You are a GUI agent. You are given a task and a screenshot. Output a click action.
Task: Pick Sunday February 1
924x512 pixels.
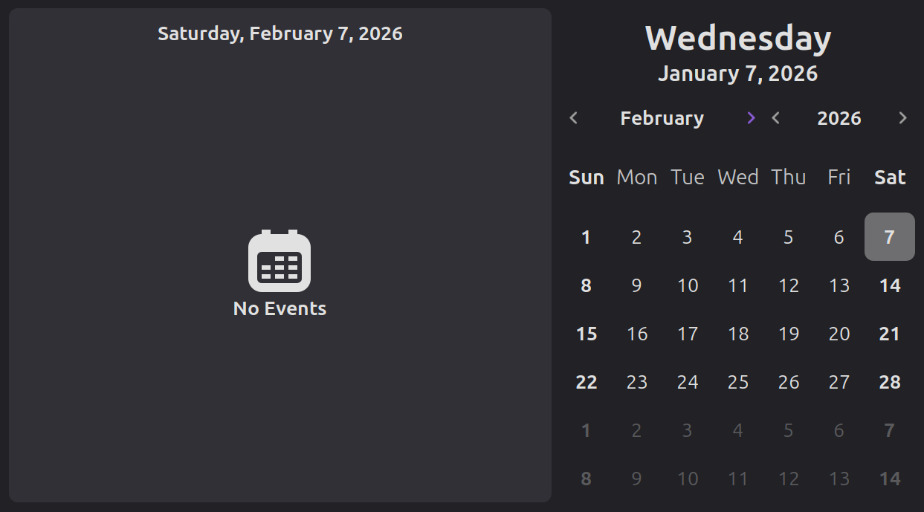tap(586, 237)
